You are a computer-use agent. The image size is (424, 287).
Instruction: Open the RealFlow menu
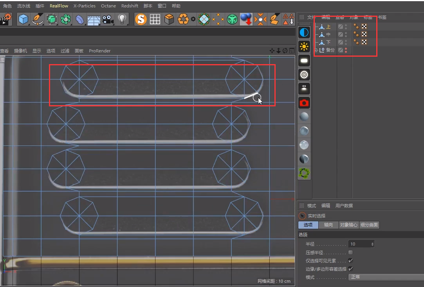[59, 6]
